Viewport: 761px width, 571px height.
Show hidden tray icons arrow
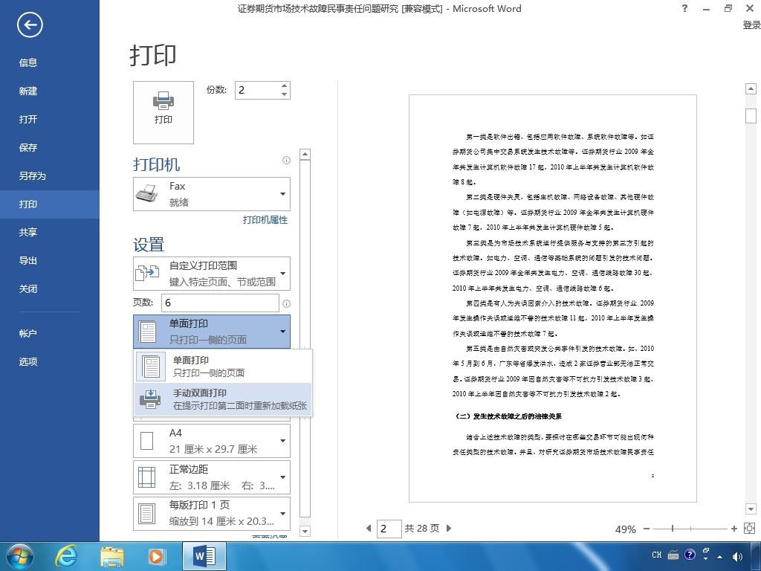[719, 556]
